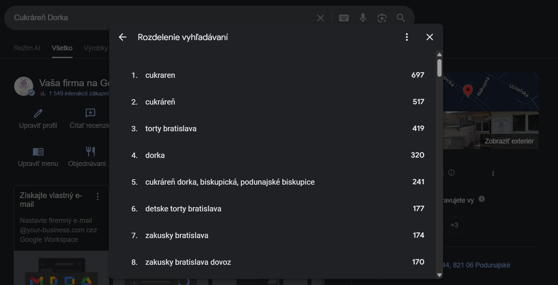Close the Rozdelenie vyhľadávaní dialog
This screenshot has width=558, height=285.
point(430,37)
